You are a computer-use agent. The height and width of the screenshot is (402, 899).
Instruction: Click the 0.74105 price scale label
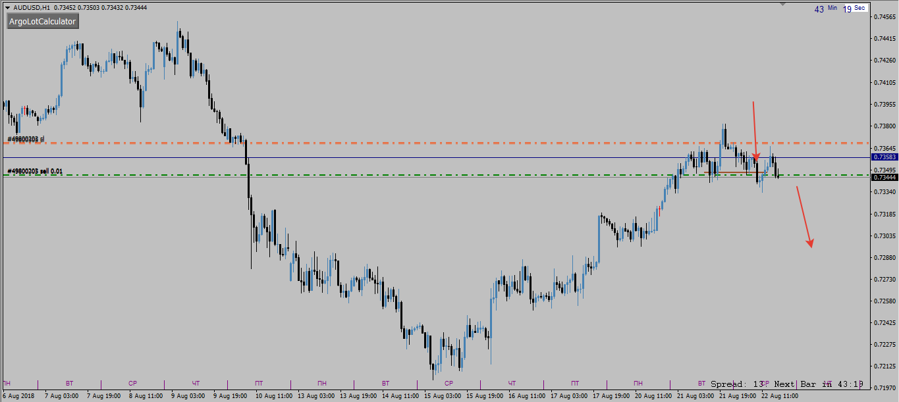point(884,82)
